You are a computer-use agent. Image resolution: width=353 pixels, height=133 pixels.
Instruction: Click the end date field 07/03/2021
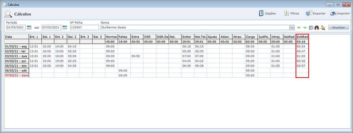[52, 27]
